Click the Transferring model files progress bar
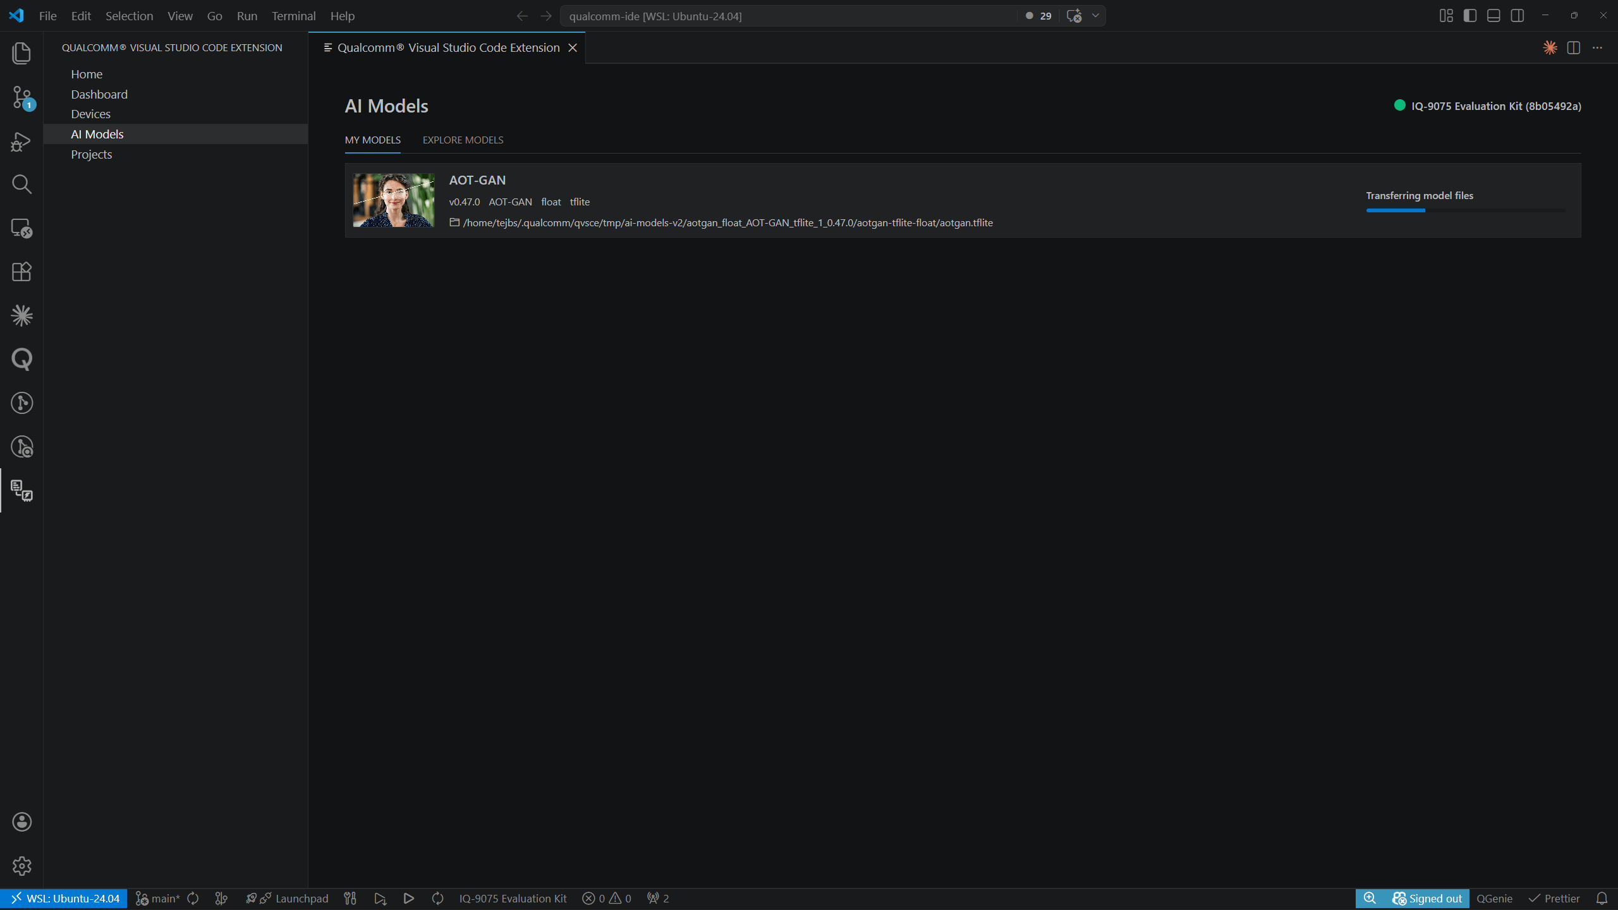 [x=1466, y=210]
